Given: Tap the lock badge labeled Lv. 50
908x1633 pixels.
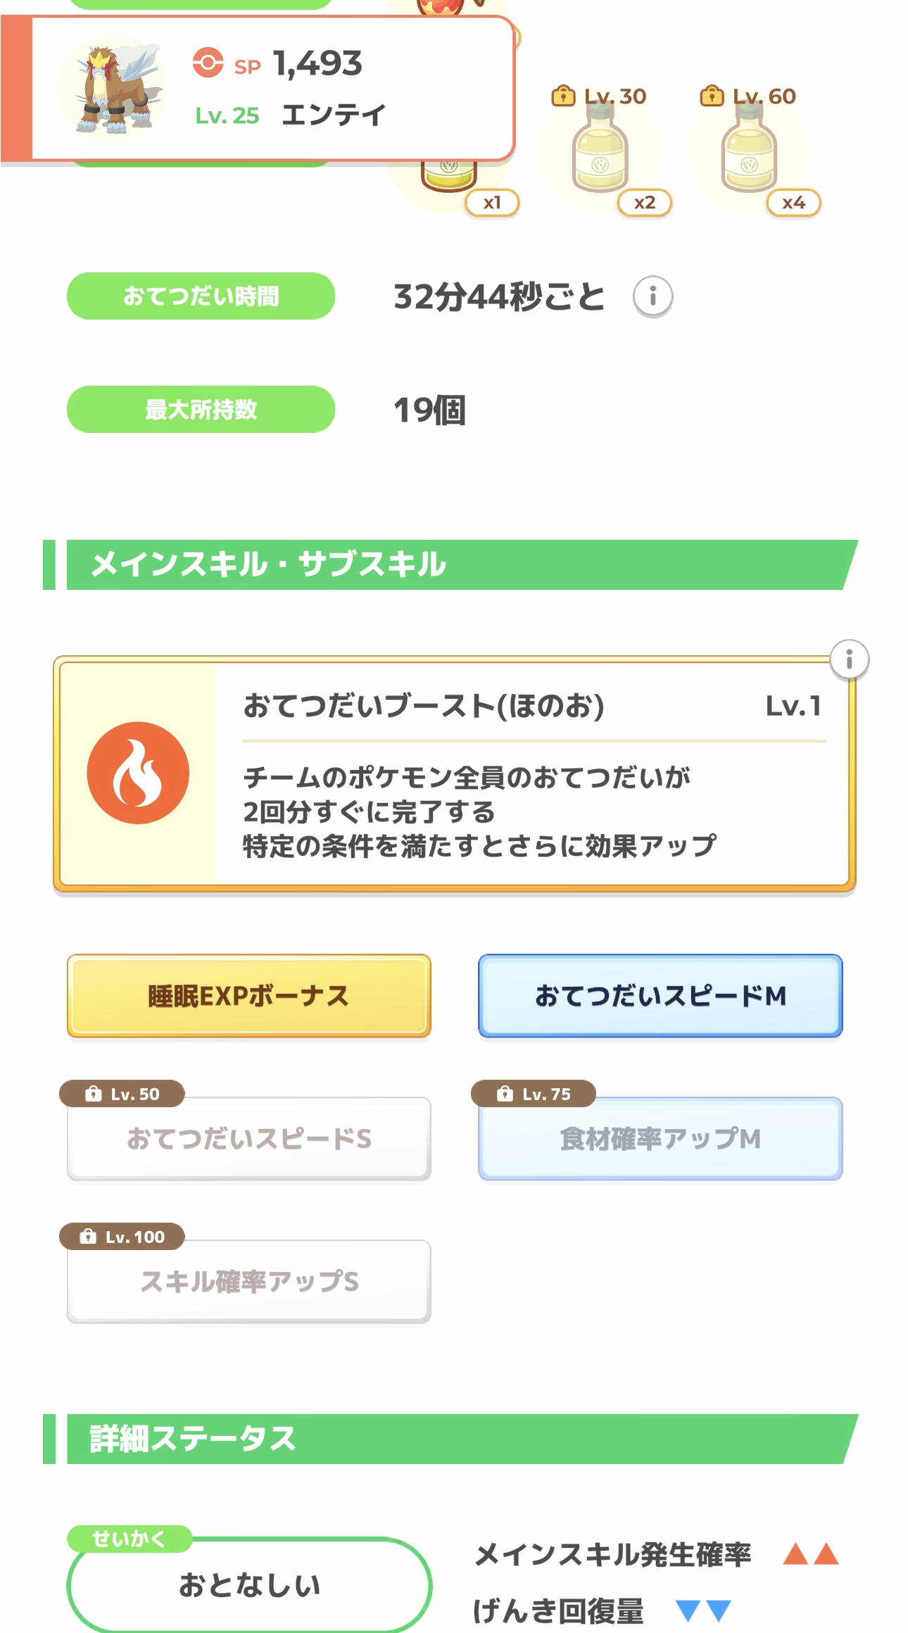Looking at the screenshot, I should tap(122, 1094).
